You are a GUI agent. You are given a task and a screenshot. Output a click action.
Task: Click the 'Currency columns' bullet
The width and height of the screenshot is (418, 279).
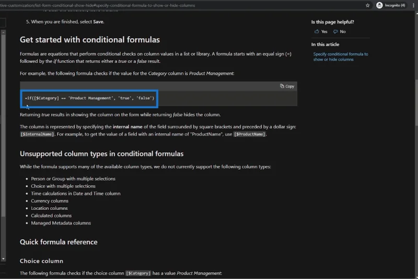tap(50, 201)
